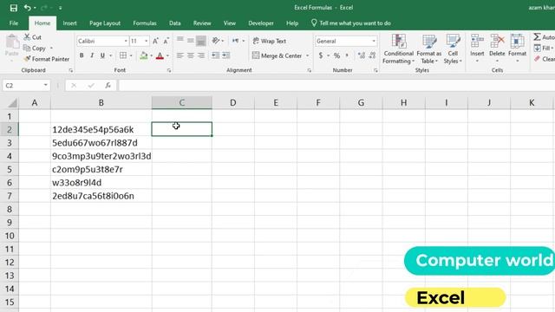
Task: Toggle Italic formatting
Action: tap(92, 55)
